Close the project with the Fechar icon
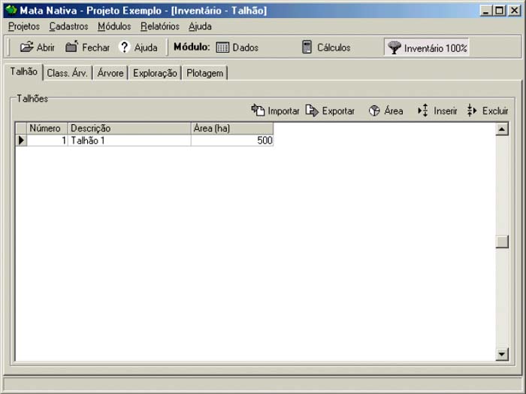The image size is (526, 394). tap(72, 47)
